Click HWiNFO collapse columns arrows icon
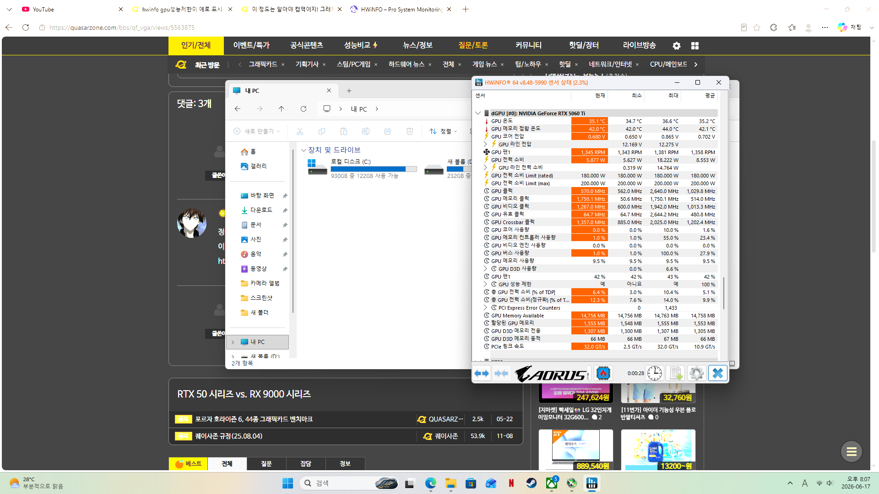Viewport: 879px width, 494px height. tap(501, 374)
